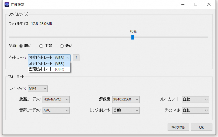218x137 pixels.
Task: Open the 動画コーデック H264(AVC) dropdown
Action: point(56,99)
